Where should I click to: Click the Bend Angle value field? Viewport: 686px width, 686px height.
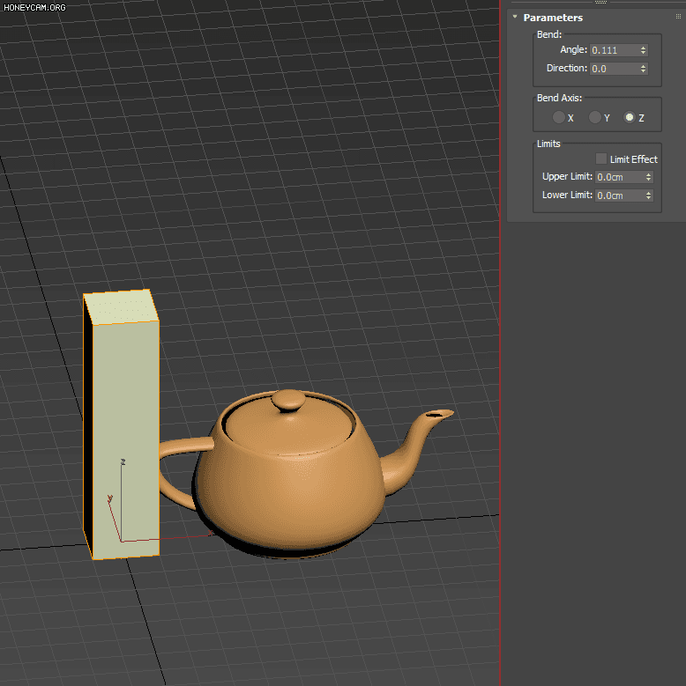[615, 50]
